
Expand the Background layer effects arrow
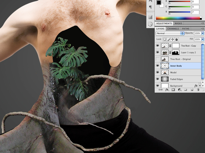click(200, 86)
